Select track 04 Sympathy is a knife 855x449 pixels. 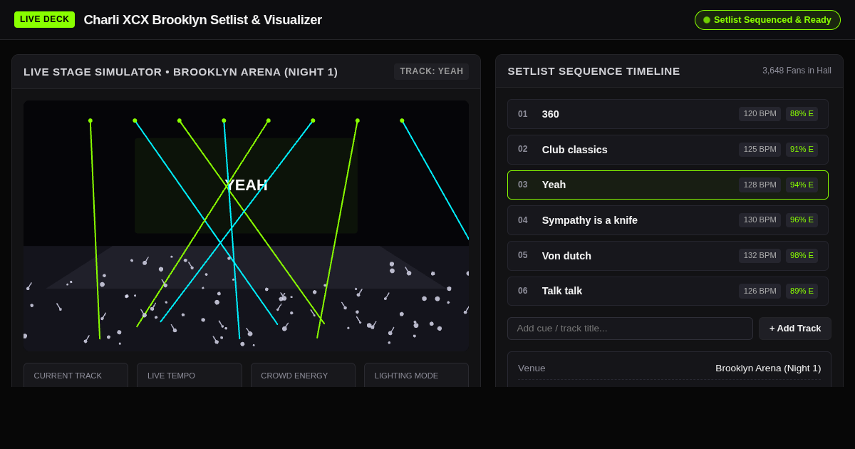668,220
